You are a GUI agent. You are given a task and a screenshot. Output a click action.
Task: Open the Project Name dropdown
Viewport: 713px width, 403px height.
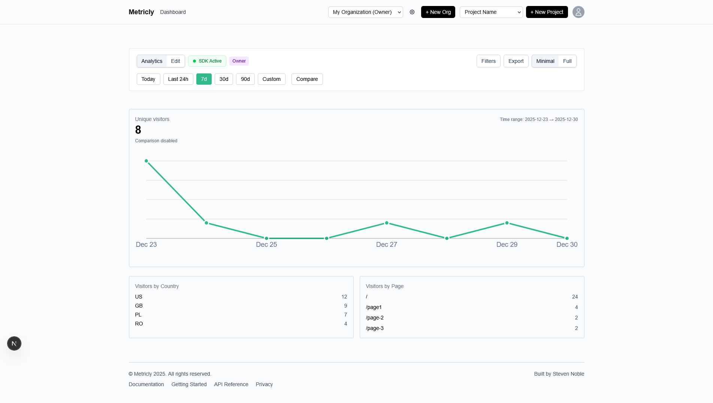[491, 12]
